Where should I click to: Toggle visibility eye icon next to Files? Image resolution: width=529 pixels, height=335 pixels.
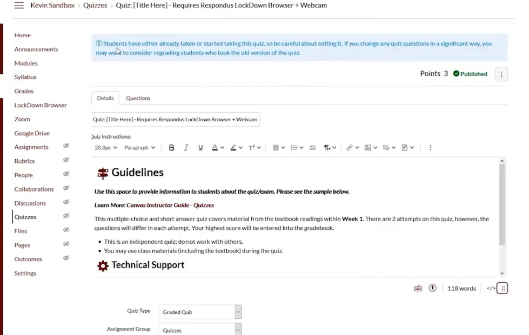tap(66, 230)
